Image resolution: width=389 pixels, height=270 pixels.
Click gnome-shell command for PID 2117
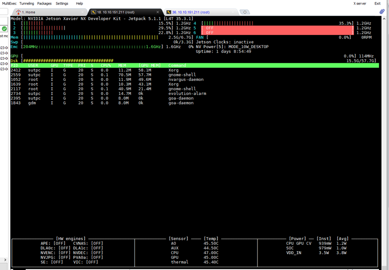182,89
